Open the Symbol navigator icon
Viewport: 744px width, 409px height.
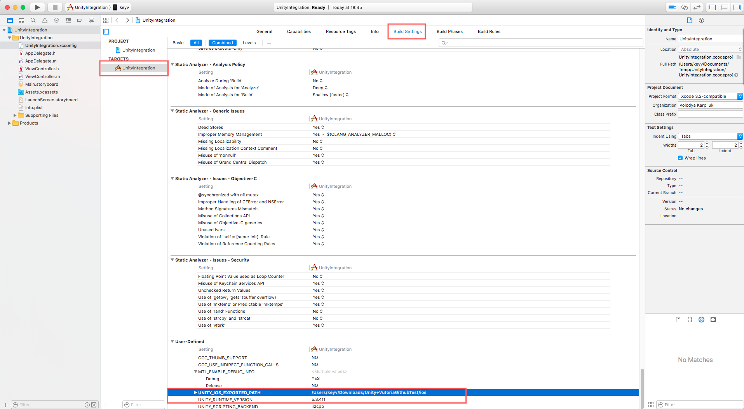(x=22, y=20)
